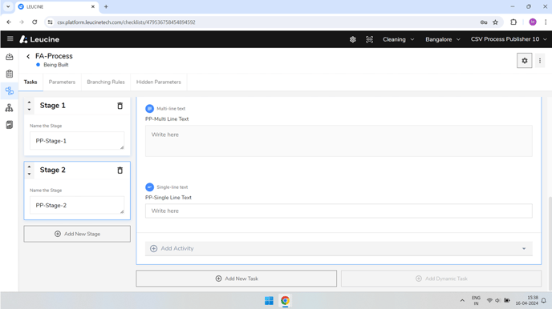The height and width of the screenshot is (309, 552).
Task: Open the three-dot more options menu
Action: tap(540, 60)
